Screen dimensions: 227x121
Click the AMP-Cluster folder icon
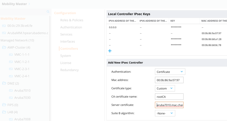tap(4, 47)
